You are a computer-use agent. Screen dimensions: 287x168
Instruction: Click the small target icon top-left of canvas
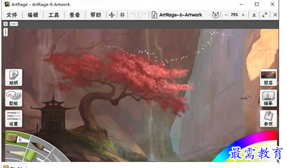(6, 24)
